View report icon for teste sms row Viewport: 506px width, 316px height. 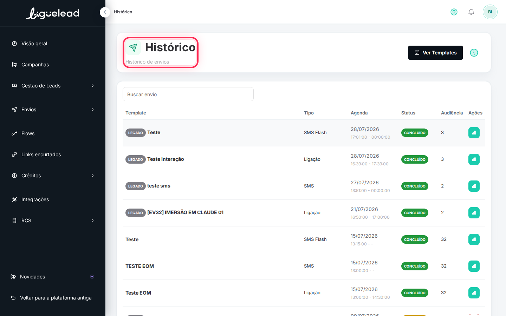(x=474, y=186)
